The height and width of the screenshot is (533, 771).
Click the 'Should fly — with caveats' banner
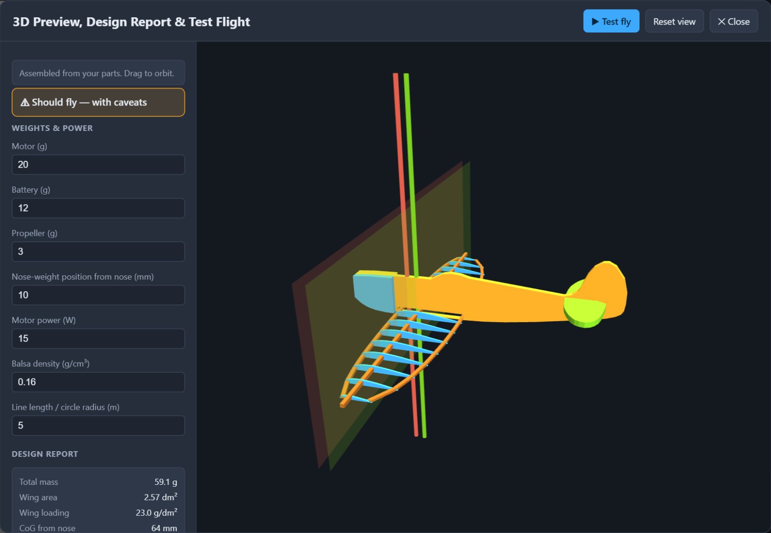click(98, 102)
